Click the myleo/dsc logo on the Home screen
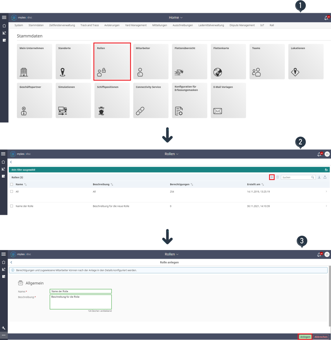This screenshot has width=331, height=340. pyautogui.click(x=22, y=18)
